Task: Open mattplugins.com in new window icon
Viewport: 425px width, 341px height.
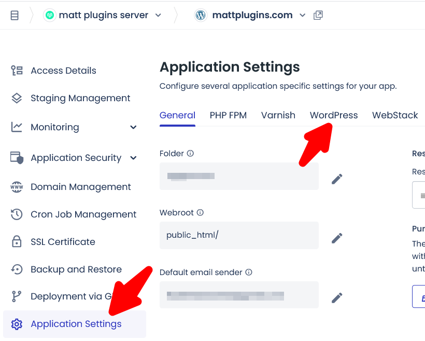Action: click(318, 16)
